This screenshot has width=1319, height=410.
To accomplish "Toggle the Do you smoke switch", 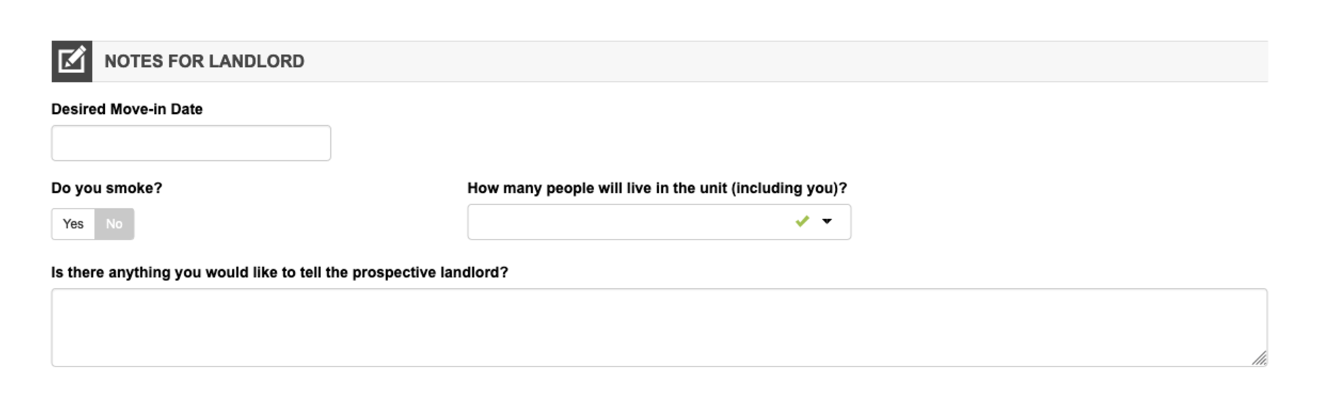I will pos(93,224).
